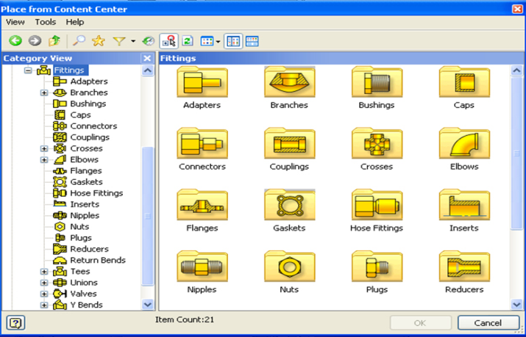Open the Flanges folder thumbnail

(x=202, y=205)
